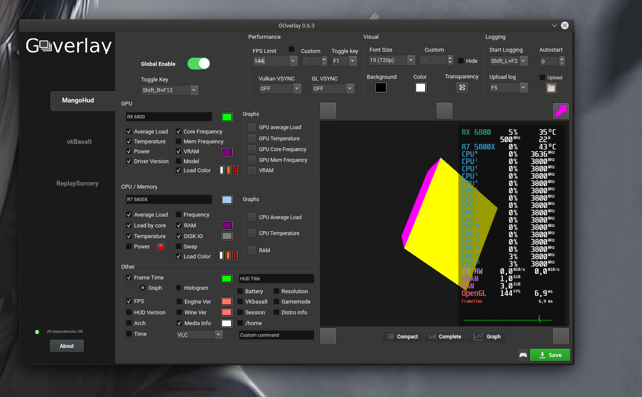Screen dimensions: 642x397
Task: Change the Media Info white color swatch
Action: (227, 323)
